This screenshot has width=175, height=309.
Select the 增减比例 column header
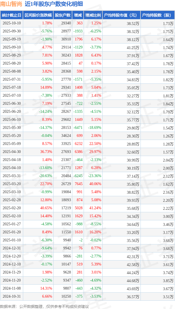point(93,15)
